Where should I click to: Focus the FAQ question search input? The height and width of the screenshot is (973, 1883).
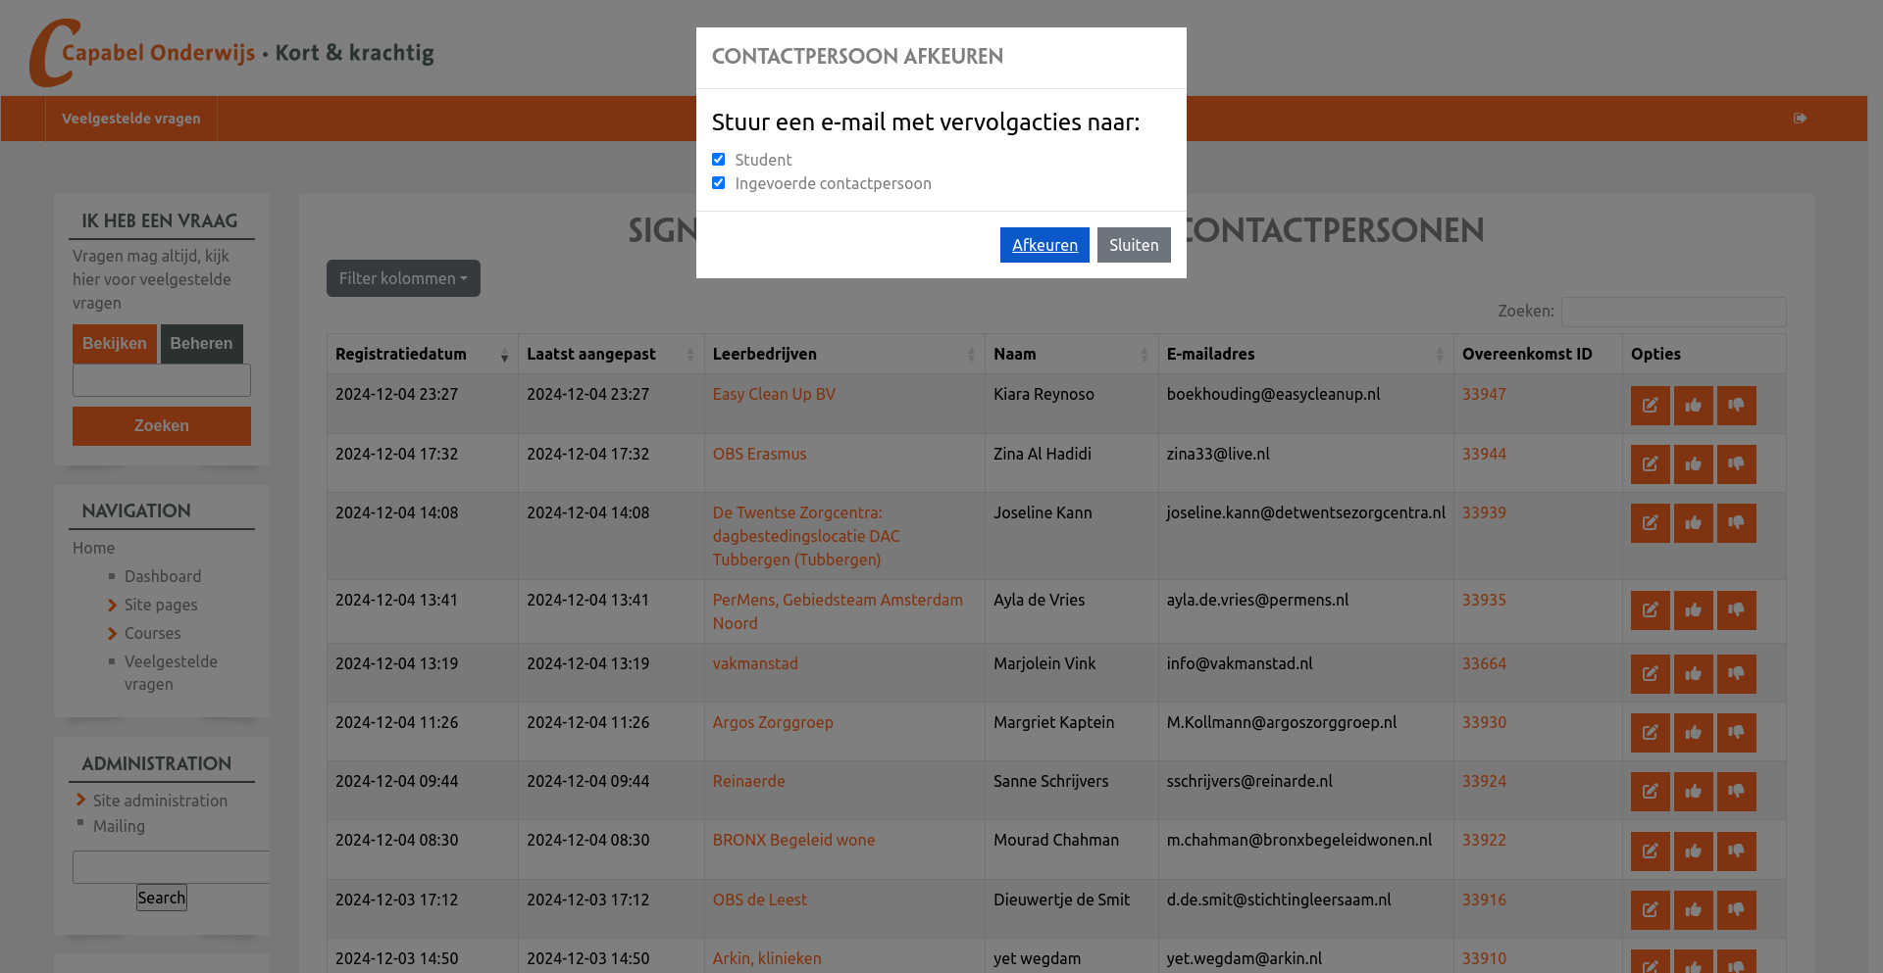click(x=162, y=380)
